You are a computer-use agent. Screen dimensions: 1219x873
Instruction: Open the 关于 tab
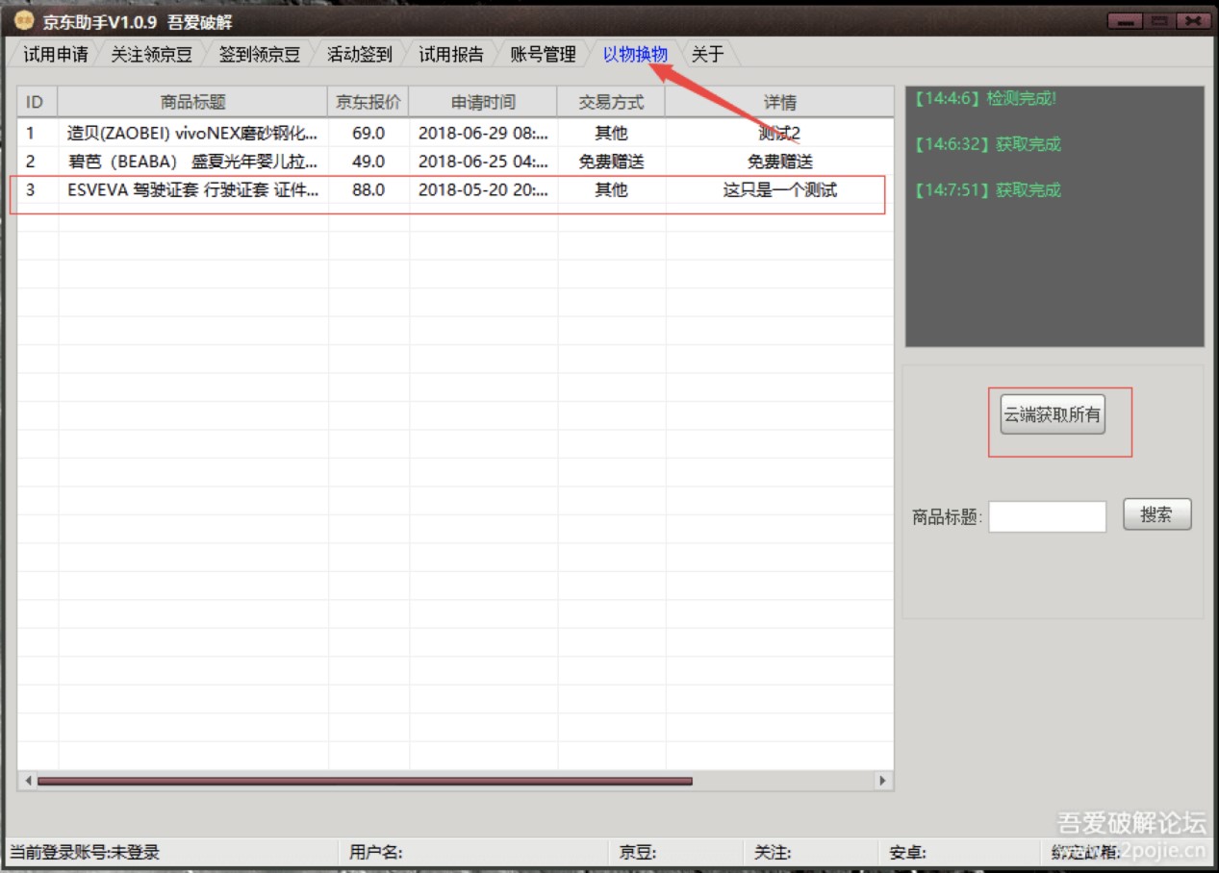(x=707, y=55)
